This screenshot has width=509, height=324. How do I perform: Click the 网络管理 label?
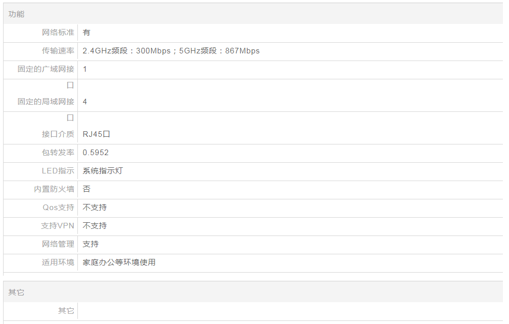click(x=58, y=244)
